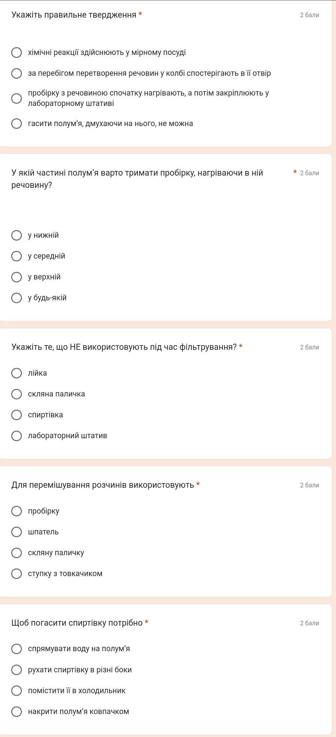This screenshot has width=336, height=737.
Task: Pick the option about закріплюють у лабораторному штативі
Action: [17, 98]
